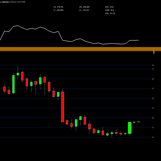Screen dimensions: 161x161
Task: Click the 'OH: 0.6' value
Action: pyautogui.click(x=109, y=10)
